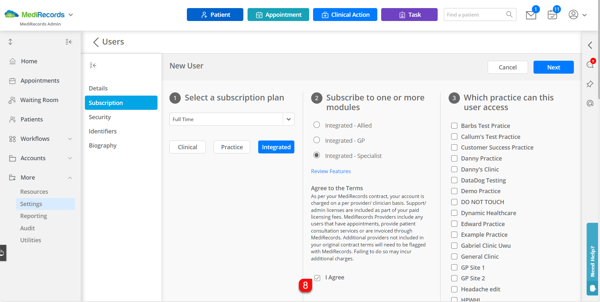Select the Integrated - GP radio button
Screen dimensions: 600x302
coord(316,140)
